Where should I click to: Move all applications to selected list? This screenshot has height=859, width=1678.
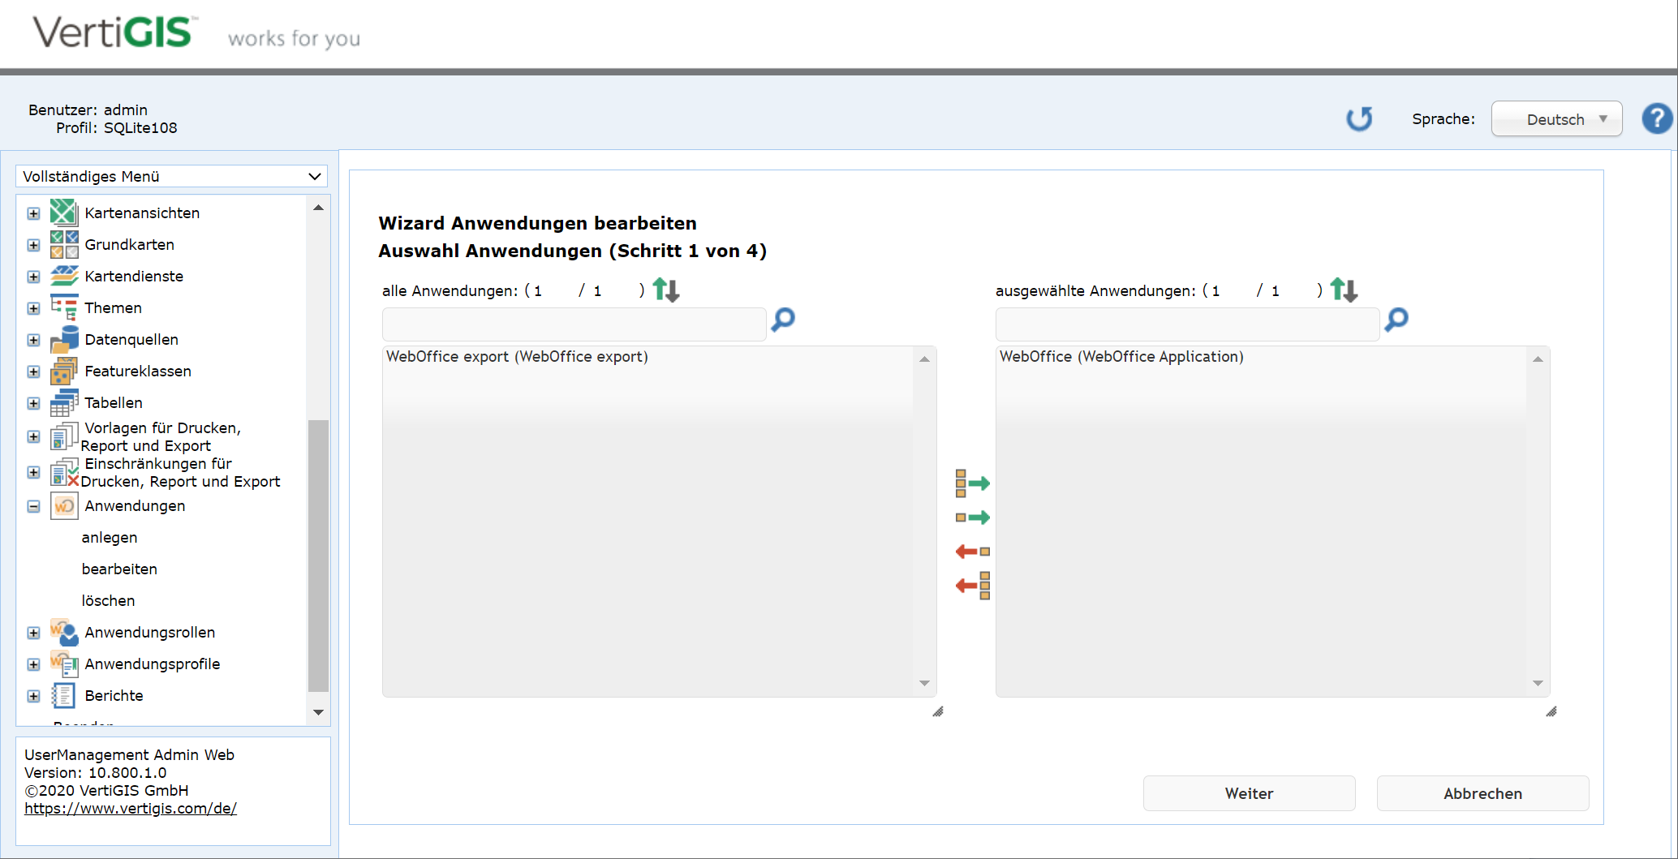pos(973,483)
